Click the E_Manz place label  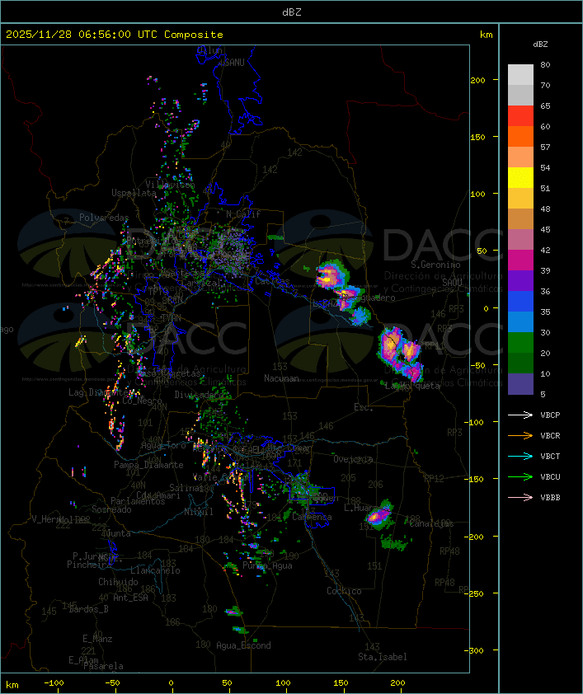[x=97, y=639]
